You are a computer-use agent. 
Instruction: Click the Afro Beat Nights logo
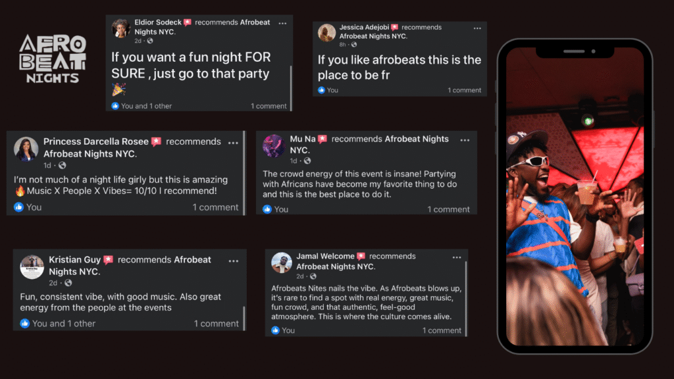[x=53, y=59]
